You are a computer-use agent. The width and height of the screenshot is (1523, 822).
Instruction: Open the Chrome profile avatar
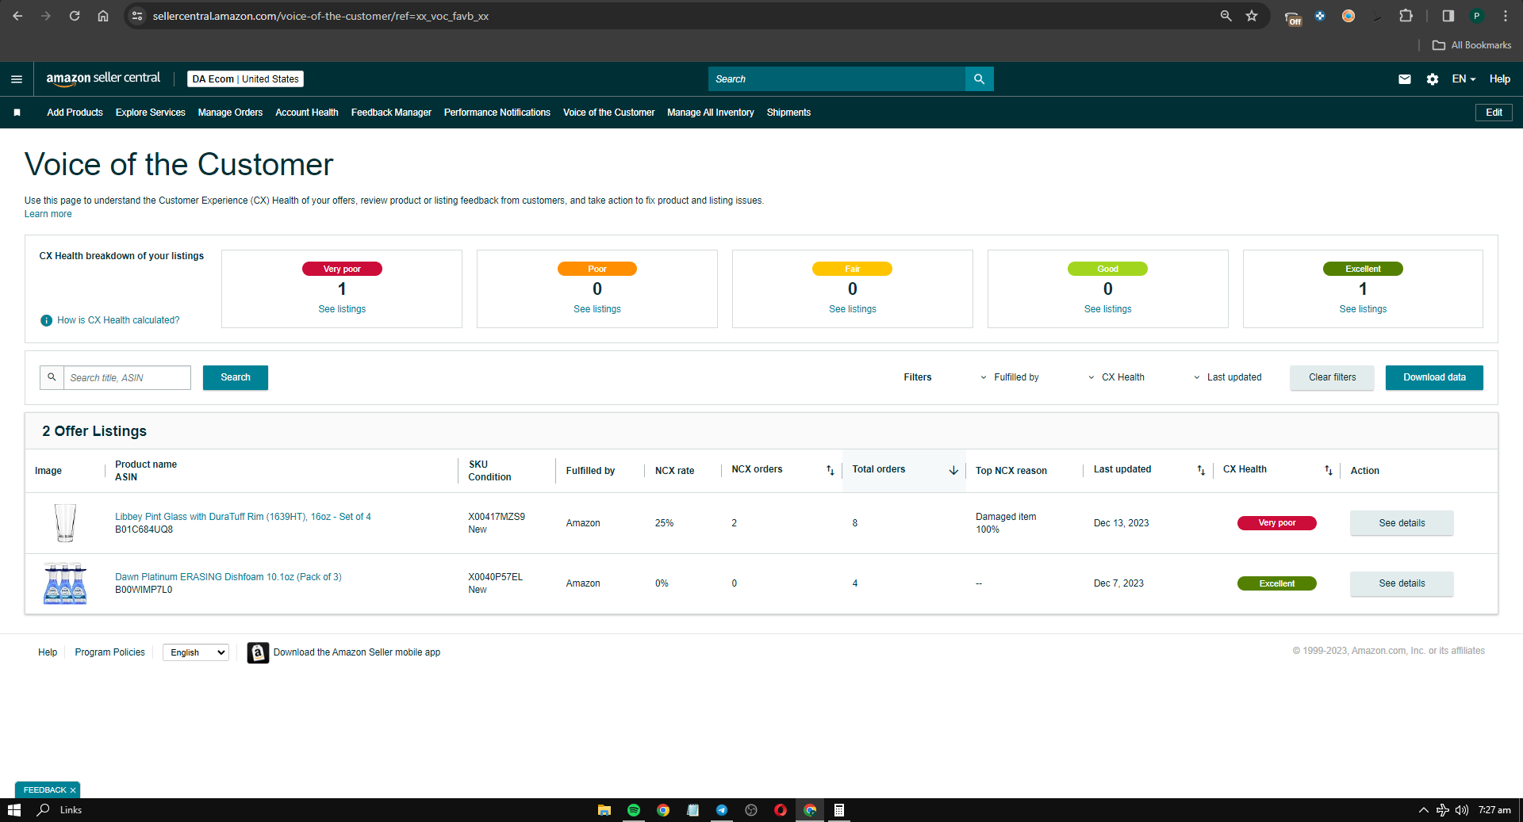1477,16
